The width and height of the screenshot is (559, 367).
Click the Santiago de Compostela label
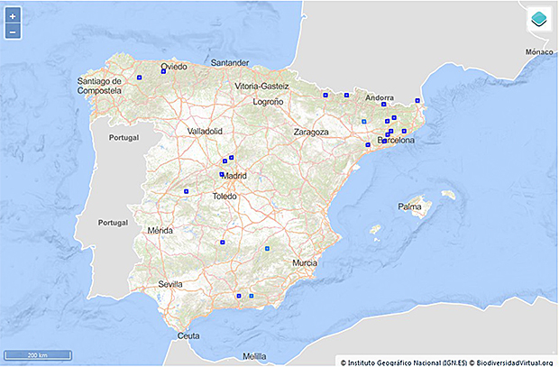(x=99, y=87)
